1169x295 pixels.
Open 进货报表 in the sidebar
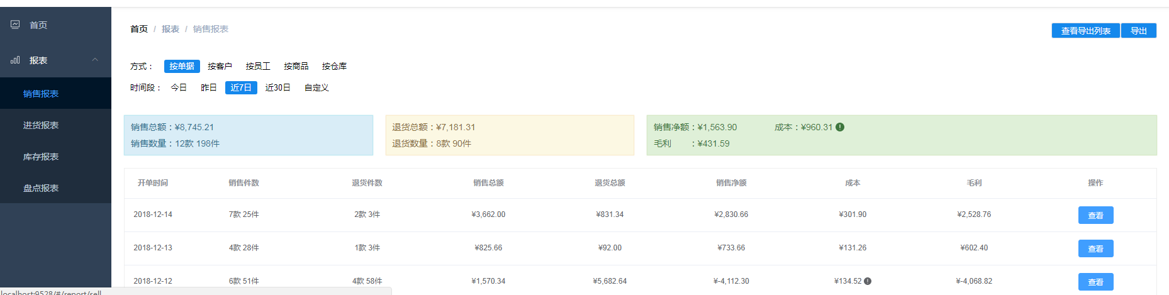(x=55, y=125)
